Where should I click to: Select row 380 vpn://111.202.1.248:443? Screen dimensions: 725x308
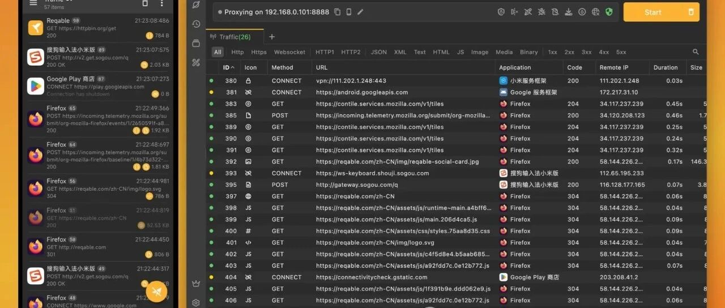click(456, 81)
